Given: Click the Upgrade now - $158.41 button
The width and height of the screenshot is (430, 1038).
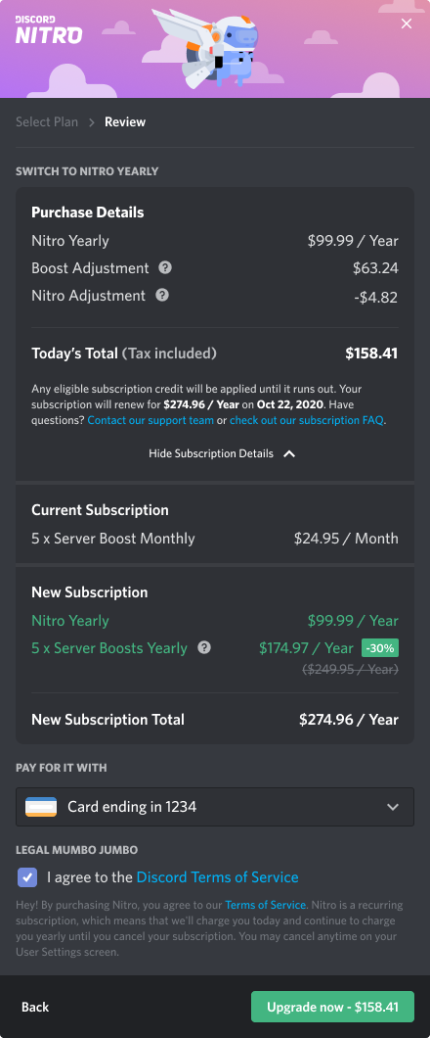Looking at the screenshot, I should click(x=332, y=1007).
